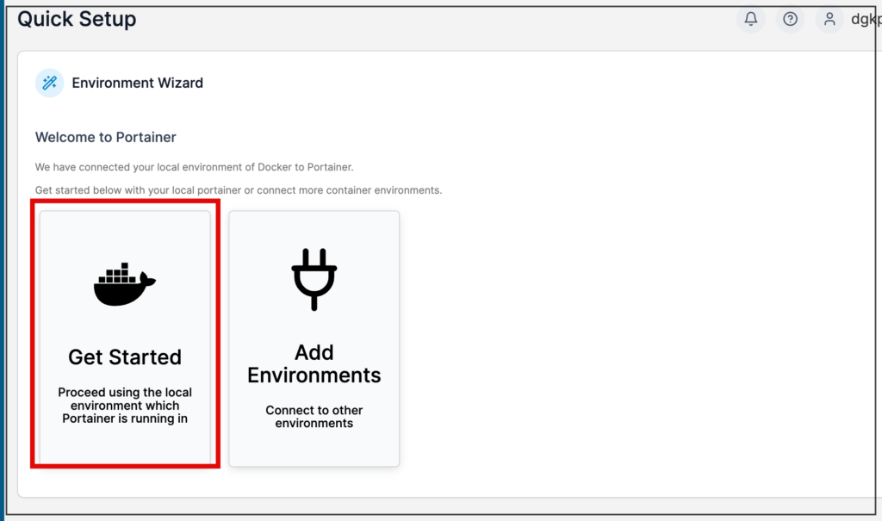Screen dimensions: 882x521
Task: Click the 'Get started below with your local portainer' sentence
Action: (239, 190)
